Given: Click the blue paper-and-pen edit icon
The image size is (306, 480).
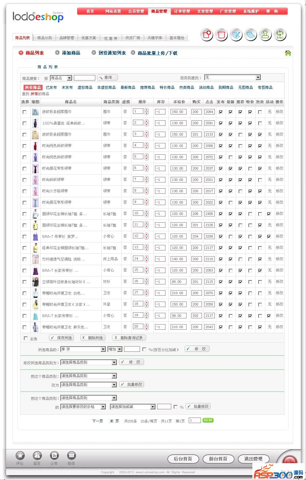Looking at the screenshot, I should [236, 35].
